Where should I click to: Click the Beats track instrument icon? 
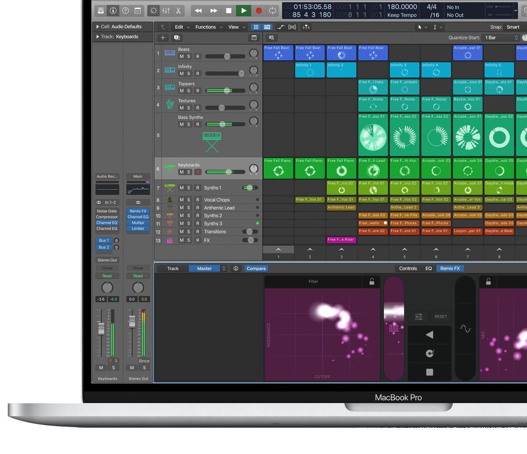(170, 53)
